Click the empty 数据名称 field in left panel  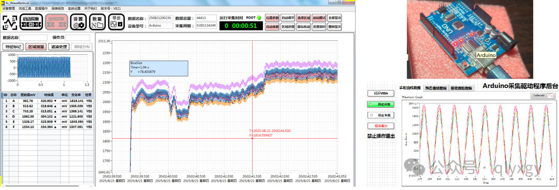pos(33,37)
